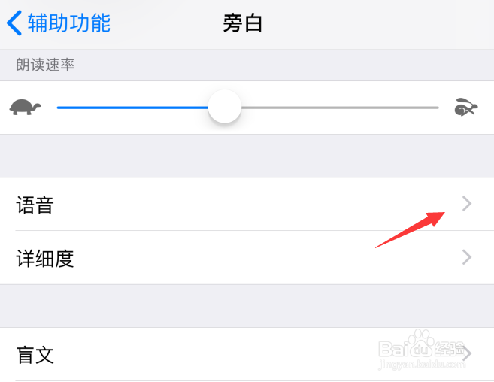Open the 盲文 settings row
494x382 pixels.
(247, 354)
